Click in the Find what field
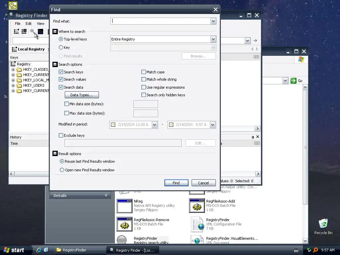 (160, 21)
